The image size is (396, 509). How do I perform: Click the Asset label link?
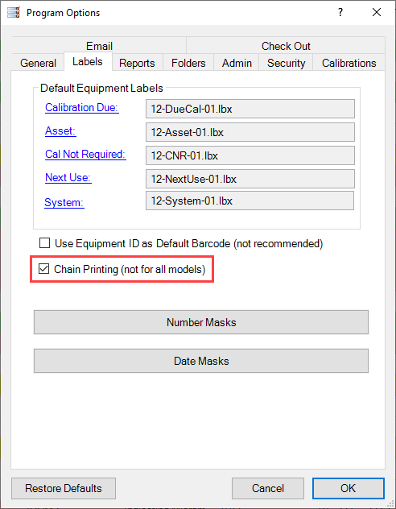point(60,130)
